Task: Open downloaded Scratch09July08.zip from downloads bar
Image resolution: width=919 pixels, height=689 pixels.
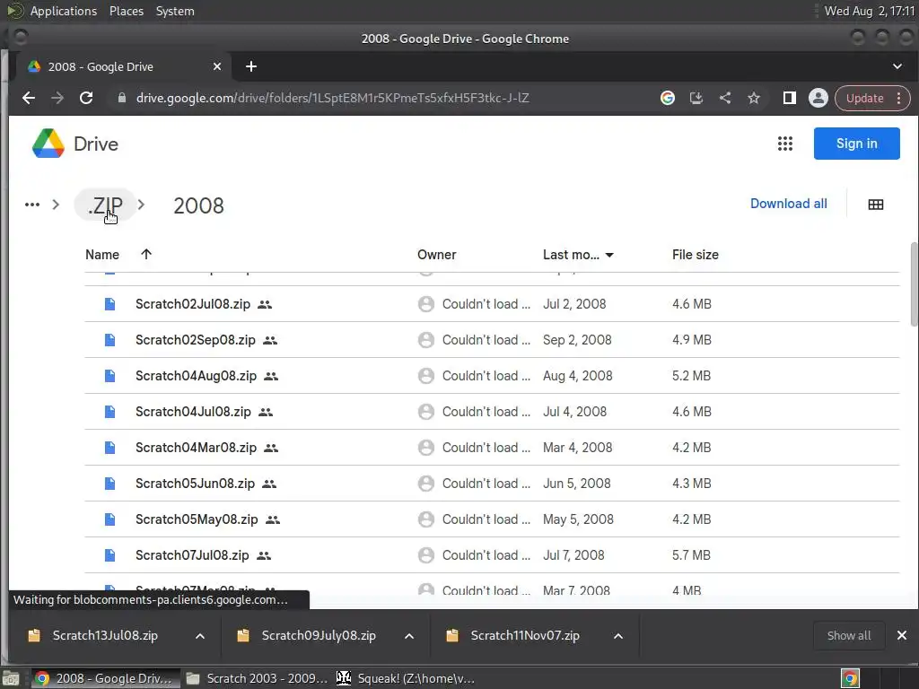Action: coord(319,636)
